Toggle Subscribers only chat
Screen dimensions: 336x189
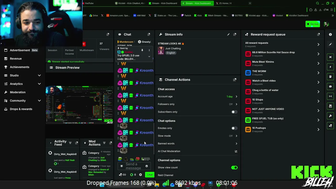[x=234, y=112]
